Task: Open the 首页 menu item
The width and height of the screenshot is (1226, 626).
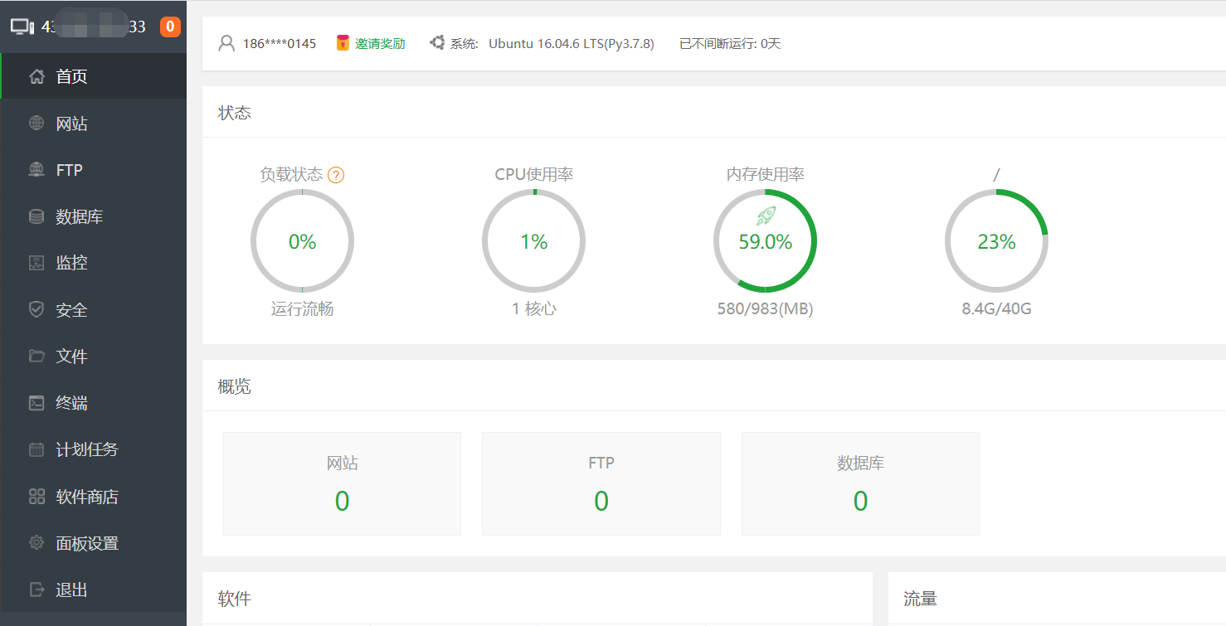Action: point(93,76)
